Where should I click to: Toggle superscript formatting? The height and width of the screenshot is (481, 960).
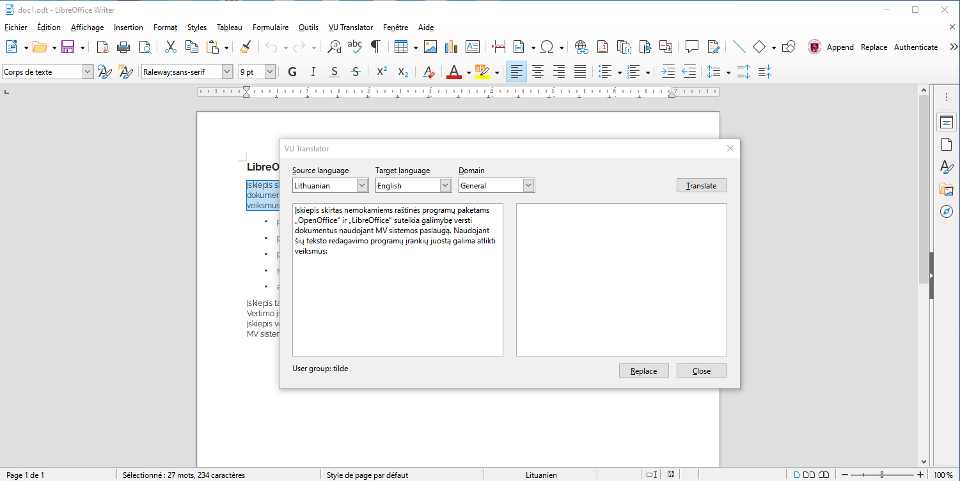click(x=382, y=72)
